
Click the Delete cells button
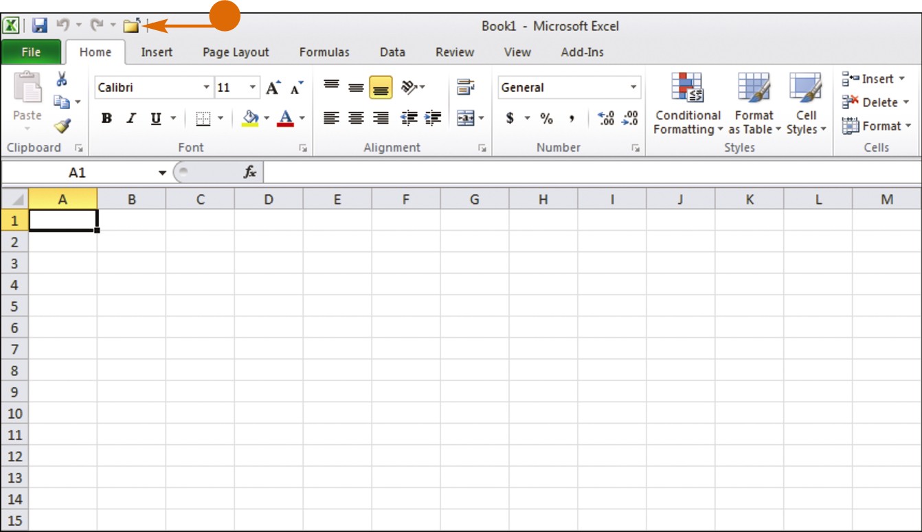pos(877,102)
